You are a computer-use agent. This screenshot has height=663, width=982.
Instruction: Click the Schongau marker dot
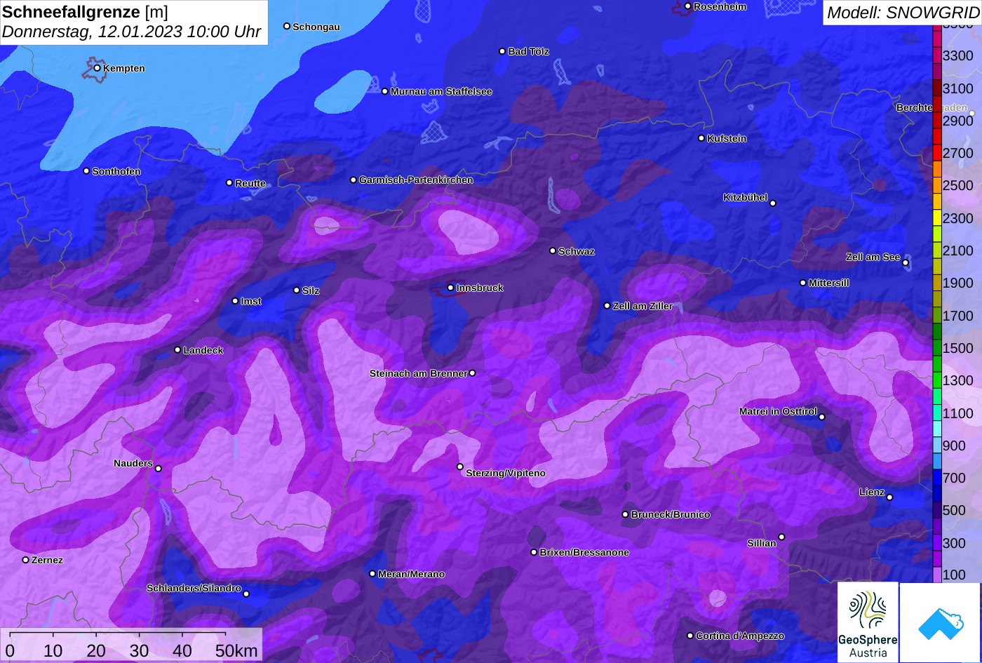tap(287, 26)
